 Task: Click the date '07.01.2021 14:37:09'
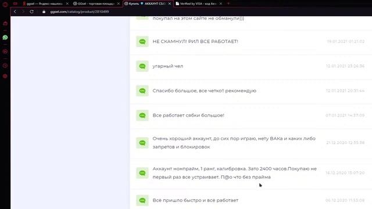coord(345,116)
